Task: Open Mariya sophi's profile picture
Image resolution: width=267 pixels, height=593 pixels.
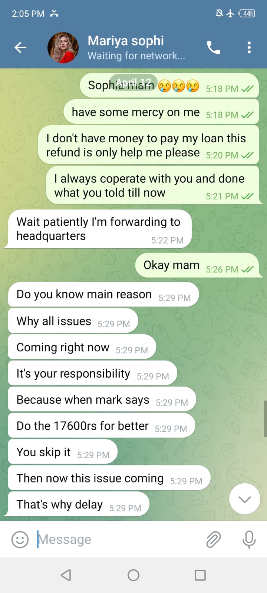Action: click(63, 47)
